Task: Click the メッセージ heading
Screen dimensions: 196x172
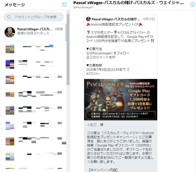Action: pyautogui.click(x=15, y=5)
